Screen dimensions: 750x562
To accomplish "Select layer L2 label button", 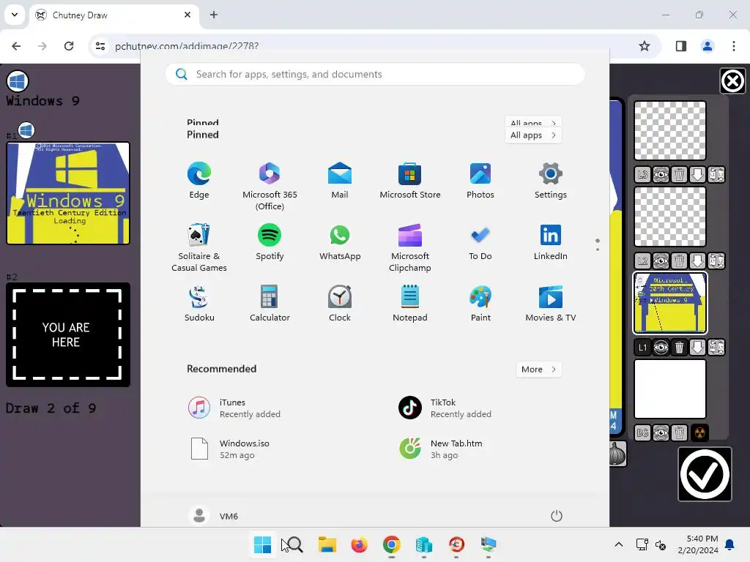I will (642, 261).
